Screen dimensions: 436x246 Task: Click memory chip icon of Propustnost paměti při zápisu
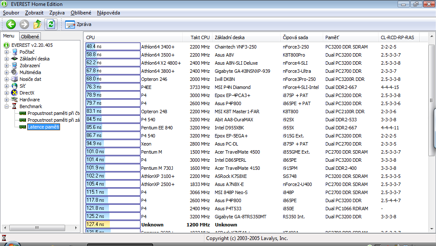click(23, 120)
